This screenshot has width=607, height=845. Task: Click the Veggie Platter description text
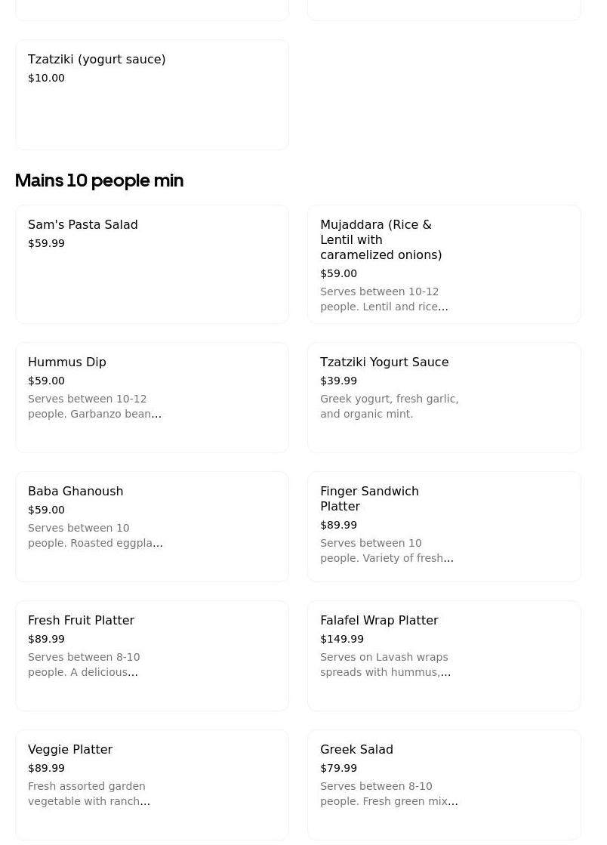click(x=88, y=794)
